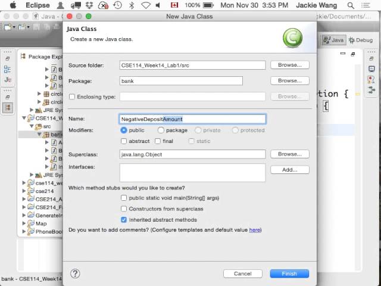
Task: Click into the Superclass field
Action: click(192, 154)
